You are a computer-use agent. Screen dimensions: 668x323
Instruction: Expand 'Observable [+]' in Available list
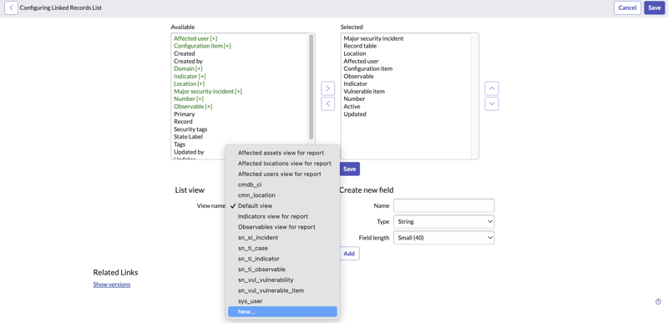point(193,106)
